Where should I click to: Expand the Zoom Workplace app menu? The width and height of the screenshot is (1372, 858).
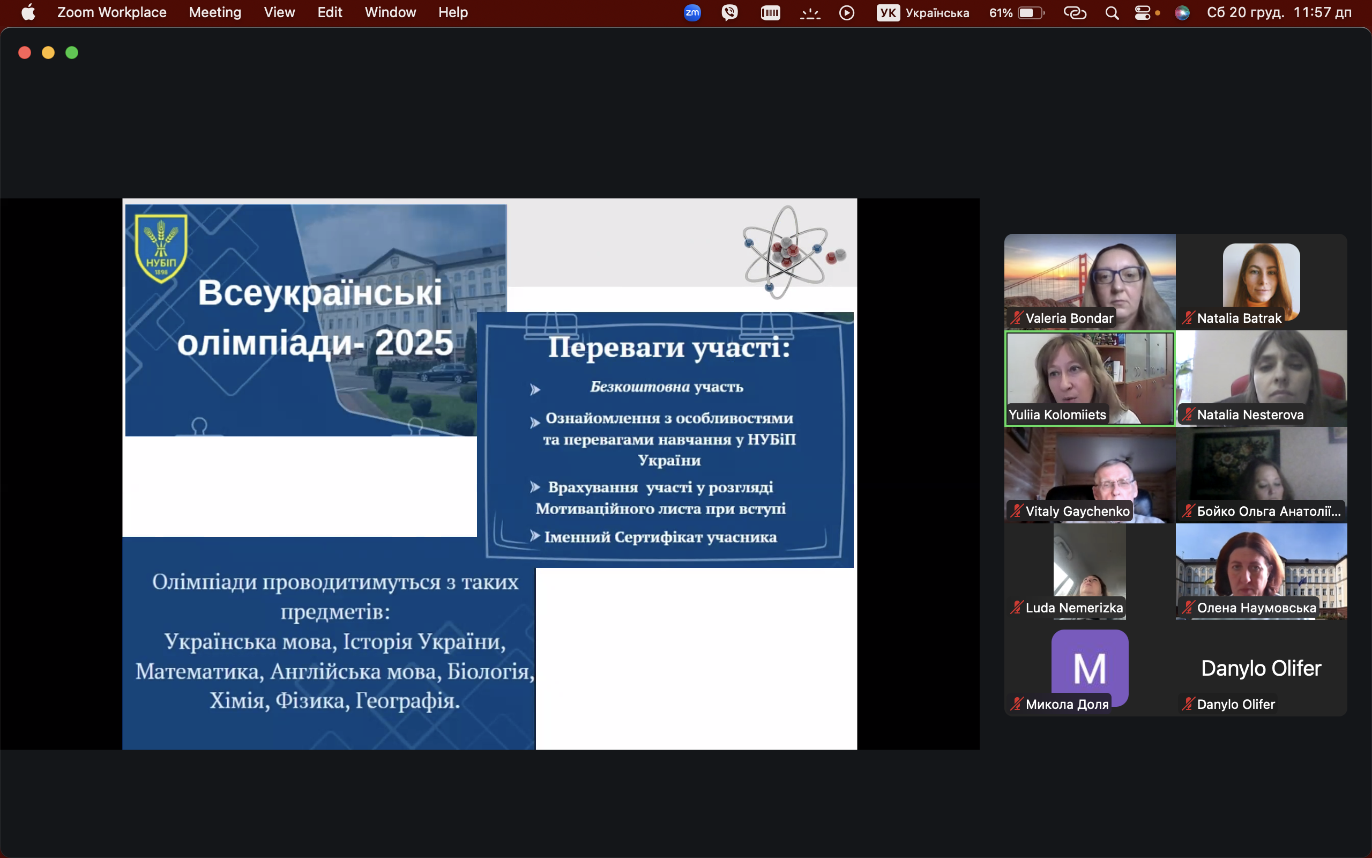pos(111,12)
